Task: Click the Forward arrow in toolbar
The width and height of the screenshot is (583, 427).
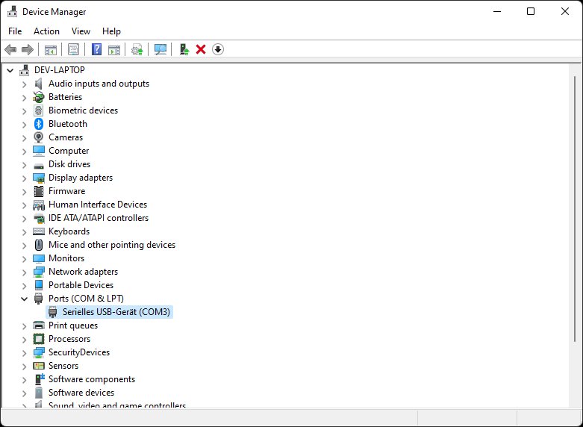Action: click(x=28, y=49)
